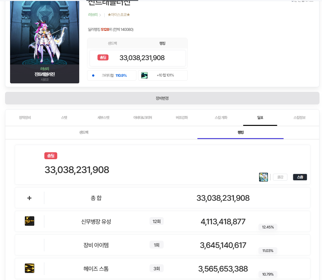322x280 pixels.
Task: Switch to the 장착장비 tab
Action: point(25,118)
